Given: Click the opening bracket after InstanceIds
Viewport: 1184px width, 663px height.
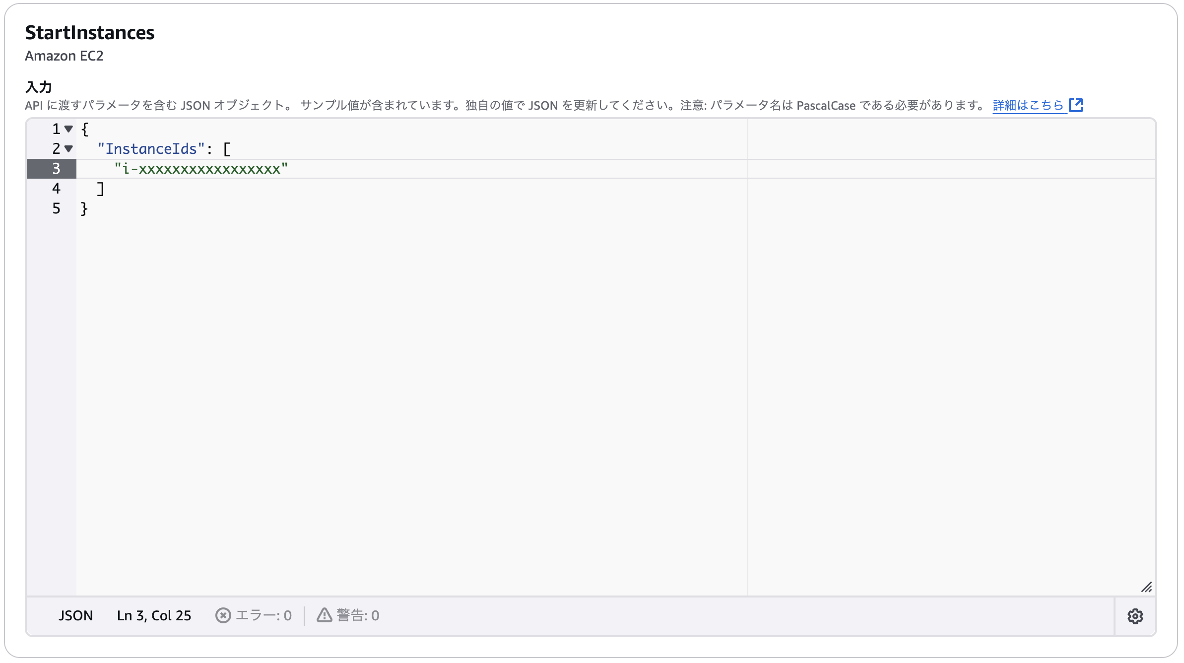Looking at the screenshot, I should click(227, 149).
